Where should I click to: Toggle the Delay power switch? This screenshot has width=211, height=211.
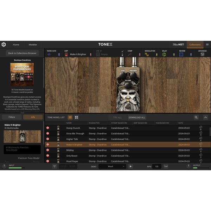tap(174, 55)
